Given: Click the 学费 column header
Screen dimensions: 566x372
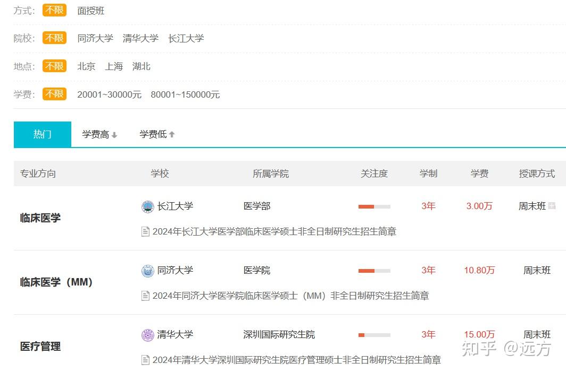Looking at the screenshot, I should 479,174.
